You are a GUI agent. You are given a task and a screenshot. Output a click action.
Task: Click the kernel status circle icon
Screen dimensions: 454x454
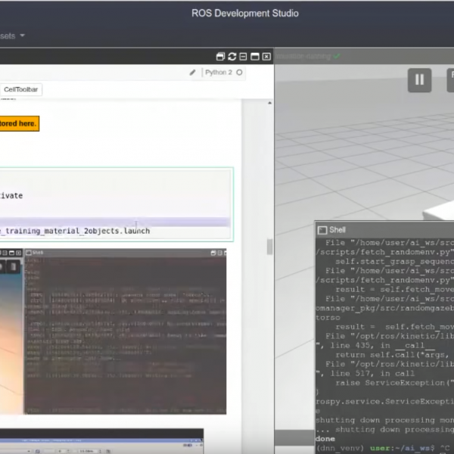pyautogui.click(x=239, y=73)
